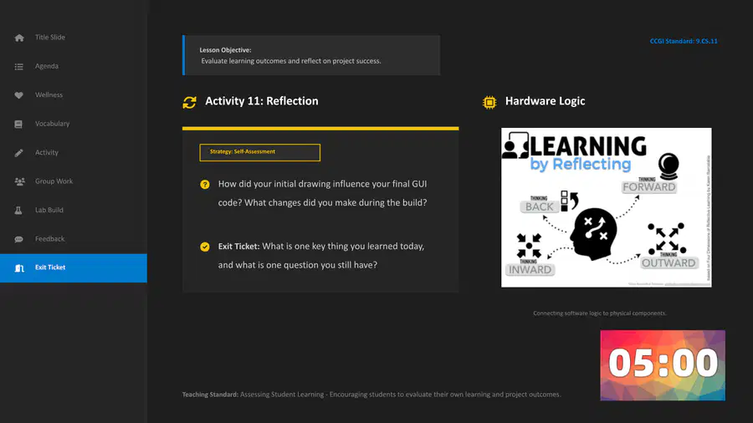Open the Group Work section label
This screenshot has height=423, width=753.
click(x=54, y=181)
